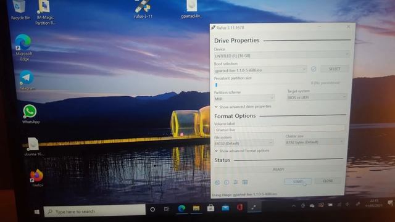
Task: Show the Rufus log icon
Action: 245,182
